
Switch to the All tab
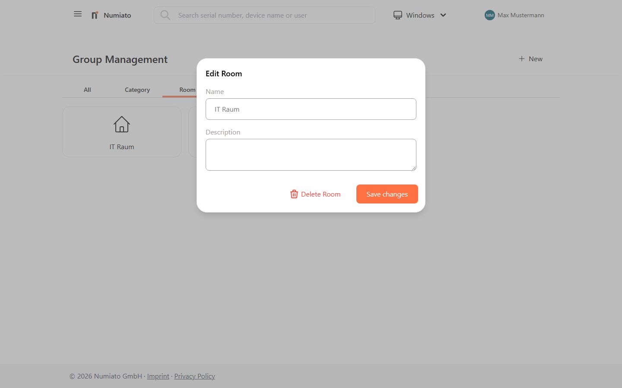(x=87, y=90)
